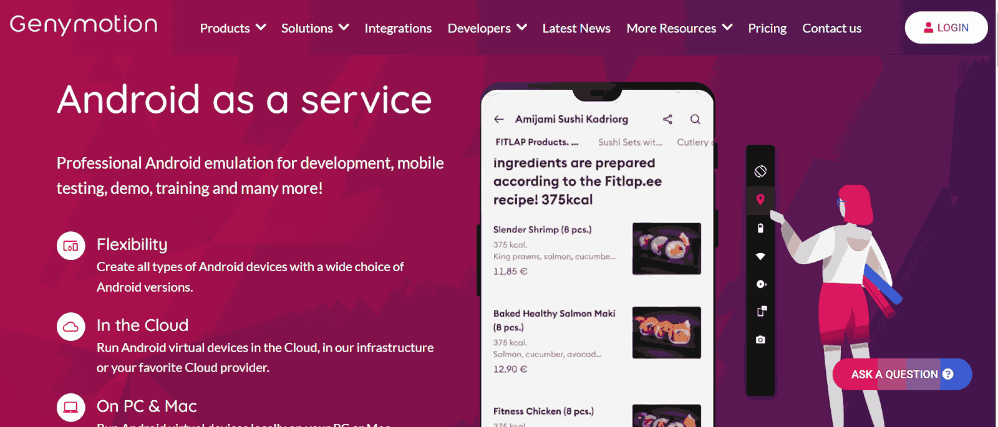The height and width of the screenshot is (427, 998).
Task: Click the Android as a service headline
Action: pos(245,100)
